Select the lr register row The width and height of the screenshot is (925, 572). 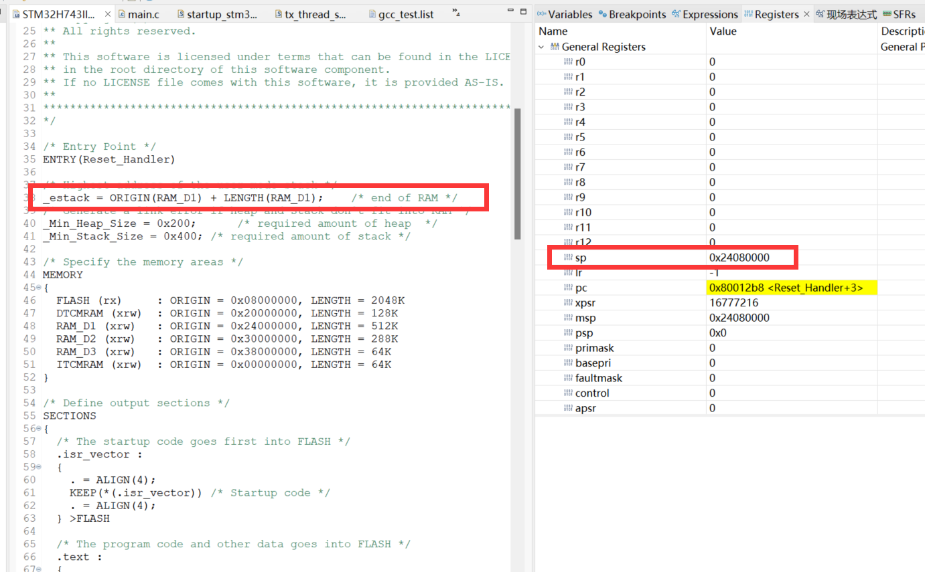click(x=730, y=272)
